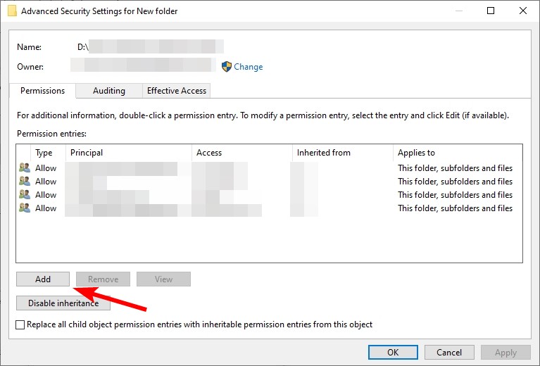Click the folder icon in the title bar

[x=12, y=11]
